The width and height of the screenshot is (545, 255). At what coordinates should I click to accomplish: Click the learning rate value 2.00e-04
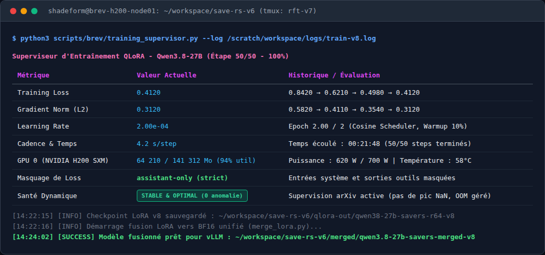153,126
